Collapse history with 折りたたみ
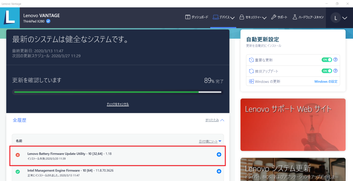 (x=215, y=120)
